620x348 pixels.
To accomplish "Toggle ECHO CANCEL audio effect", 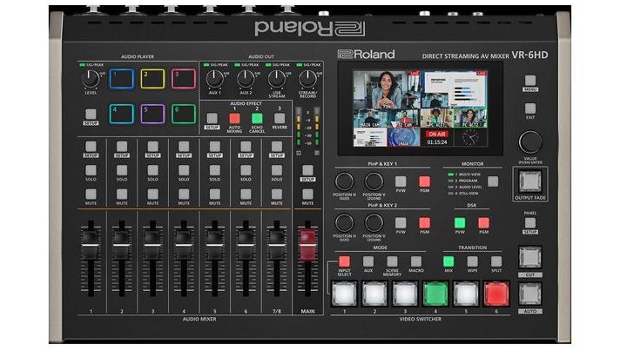I will coord(257,118).
